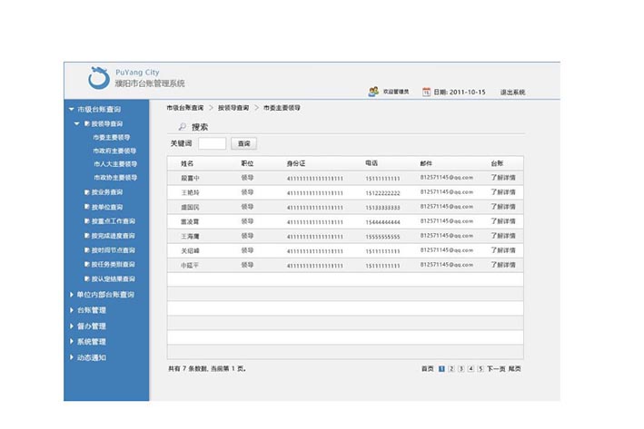Viewport: 644px width, 429px height.
Task: Click the 身份证 column header
Action: 296,163
